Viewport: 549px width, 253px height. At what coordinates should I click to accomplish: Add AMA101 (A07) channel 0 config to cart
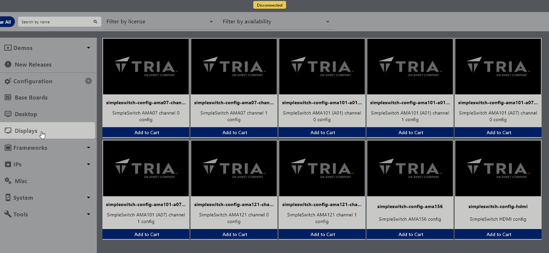point(498,132)
